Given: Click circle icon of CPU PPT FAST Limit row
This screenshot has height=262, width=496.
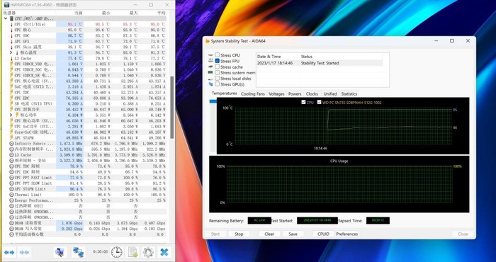Looking at the screenshot, I should (x=12, y=178).
